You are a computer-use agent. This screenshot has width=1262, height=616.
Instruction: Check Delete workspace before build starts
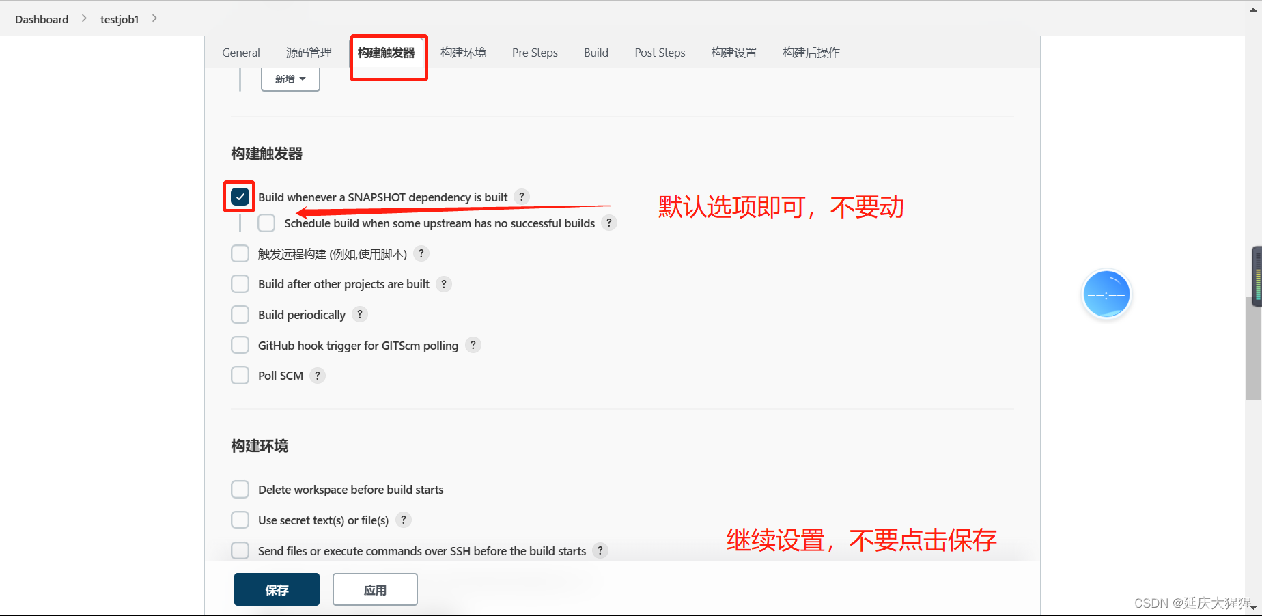coord(240,489)
